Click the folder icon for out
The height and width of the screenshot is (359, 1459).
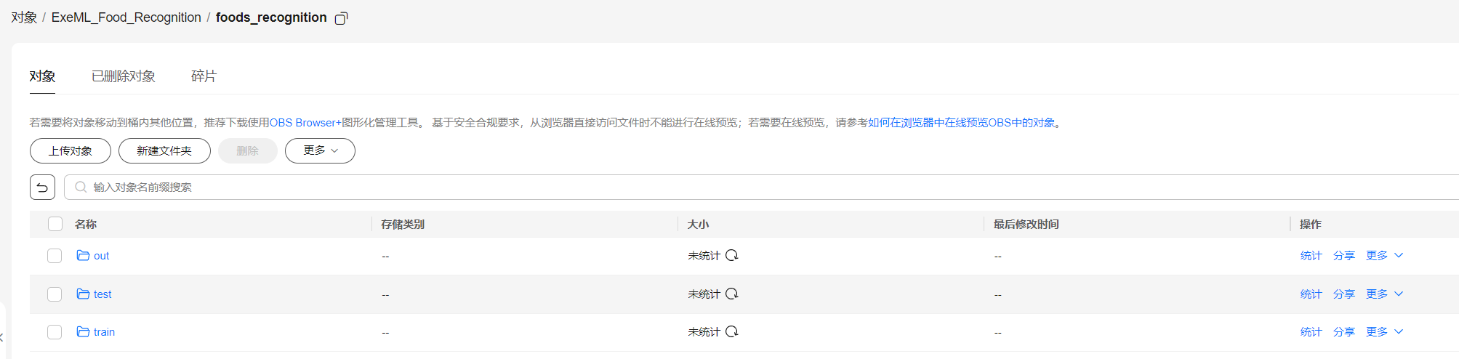pyautogui.click(x=83, y=256)
